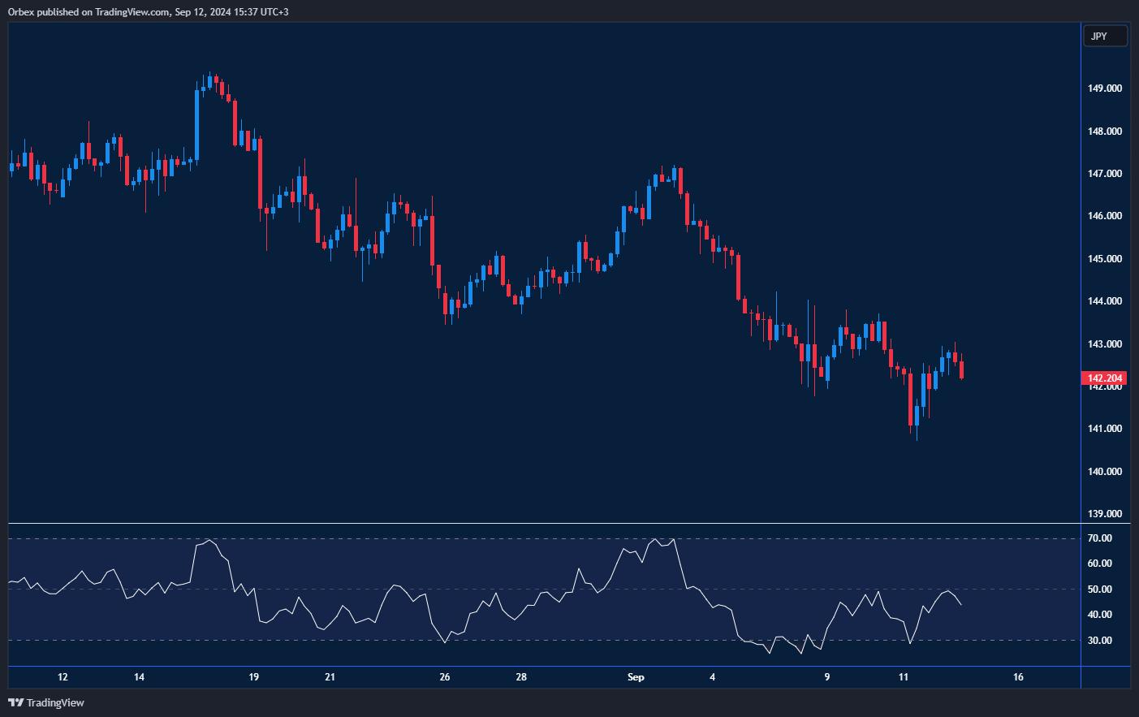Select the 139.000 price level on axis
Screen dimensions: 1139x717
point(1104,514)
